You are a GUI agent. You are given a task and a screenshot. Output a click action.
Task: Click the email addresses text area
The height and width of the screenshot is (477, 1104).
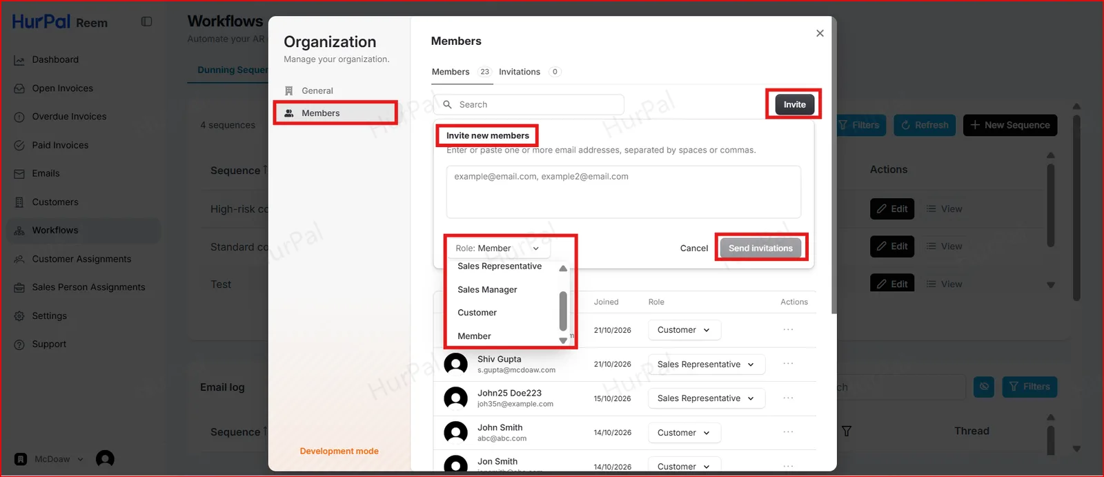[x=623, y=191]
